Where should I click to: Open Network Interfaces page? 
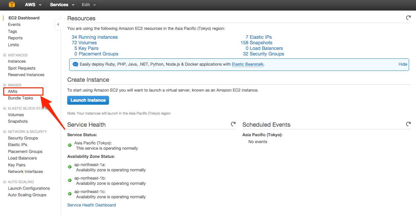(25, 172)
